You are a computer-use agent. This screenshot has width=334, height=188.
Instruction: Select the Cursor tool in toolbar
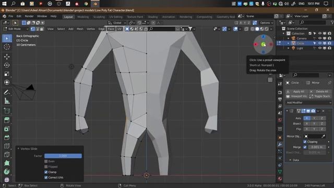pos(7,46)
